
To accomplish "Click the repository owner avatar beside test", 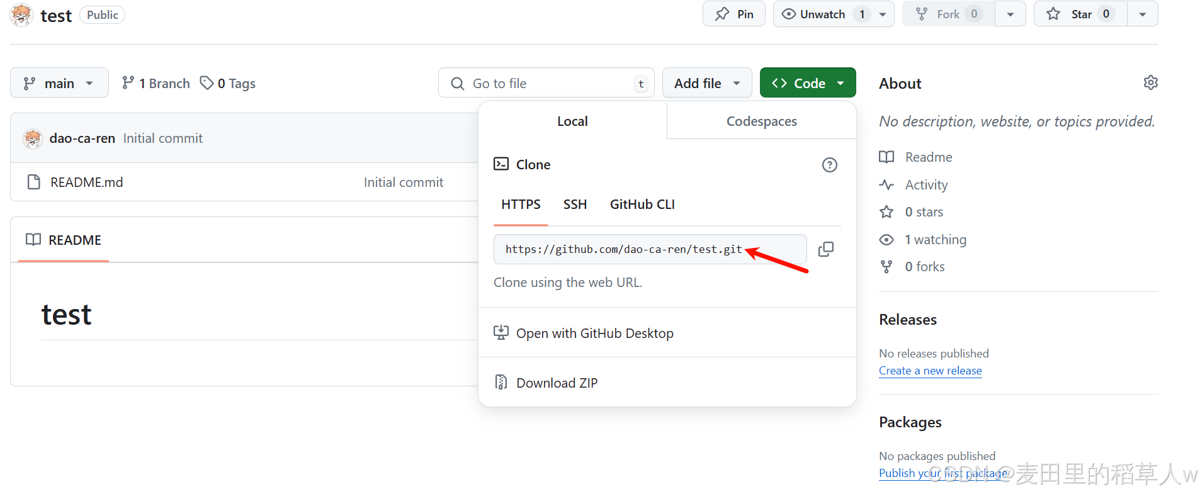I will [21, 15].
